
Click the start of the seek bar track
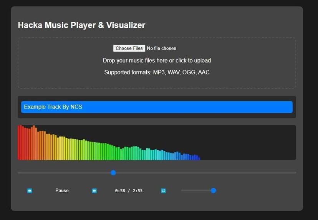pos(19,173)
